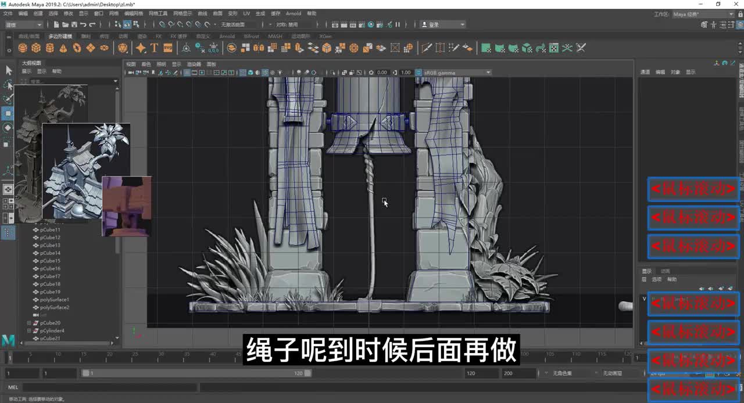This screenshot has width=744, height=403.
Task: Create a polygon cube from the shelf
Action: tap(36, 48)
